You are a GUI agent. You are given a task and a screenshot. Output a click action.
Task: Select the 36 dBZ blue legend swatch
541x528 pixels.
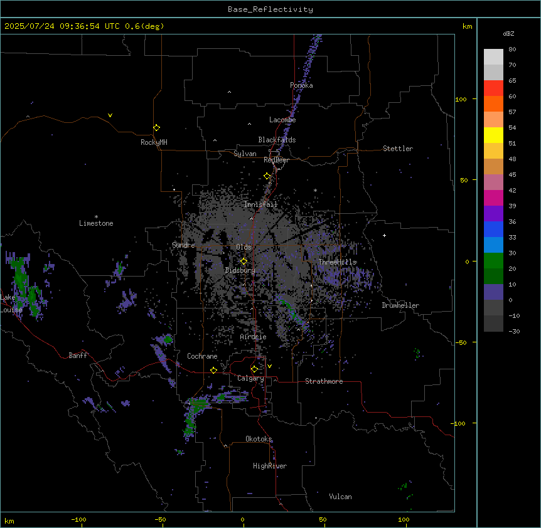click(493, 229)
